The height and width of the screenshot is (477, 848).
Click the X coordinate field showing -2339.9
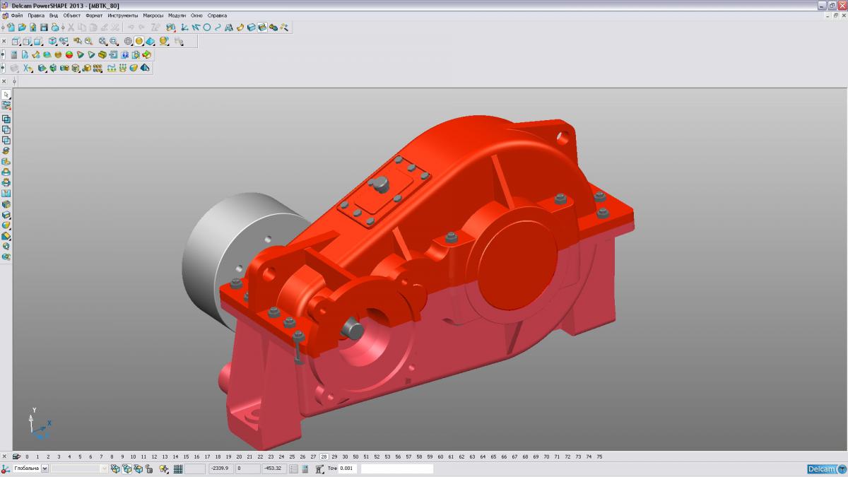[x=220, y=469]
